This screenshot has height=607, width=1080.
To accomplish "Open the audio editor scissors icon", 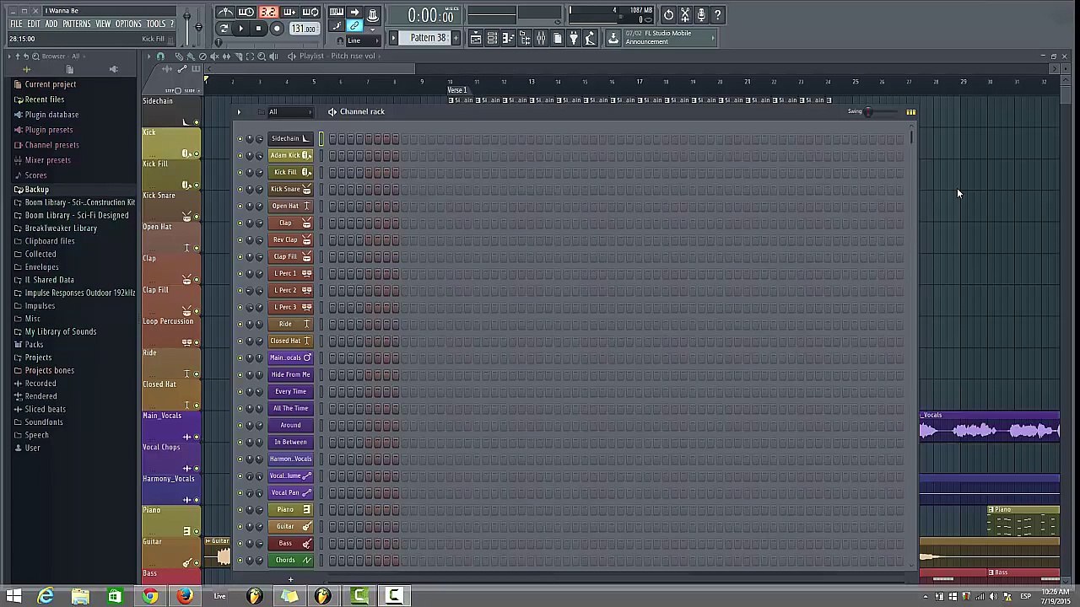I will [685, 14].
